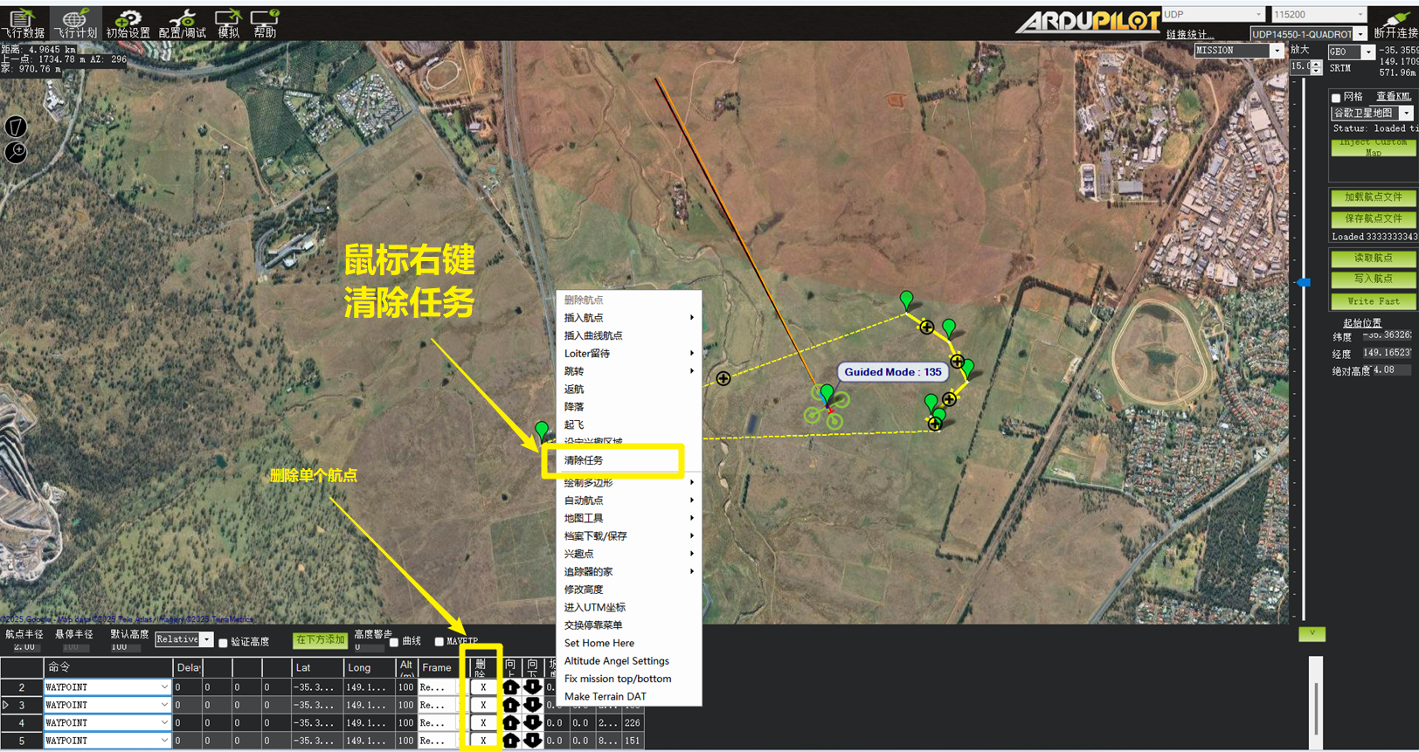Enable the 网格 grid checkbox
Viewport: 1419px width, 752px height.
click(1336, 98)
